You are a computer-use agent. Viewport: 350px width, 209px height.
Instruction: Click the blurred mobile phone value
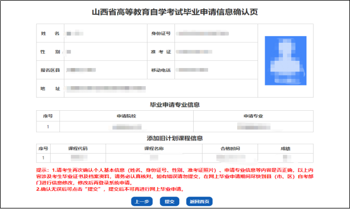click(192, 70)
